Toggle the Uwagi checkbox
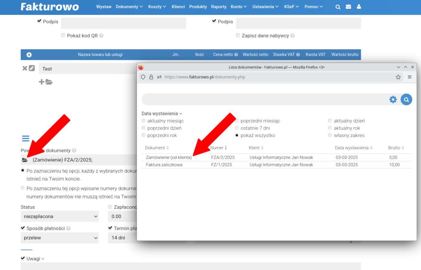421x270 pixels. pos(23,258)
